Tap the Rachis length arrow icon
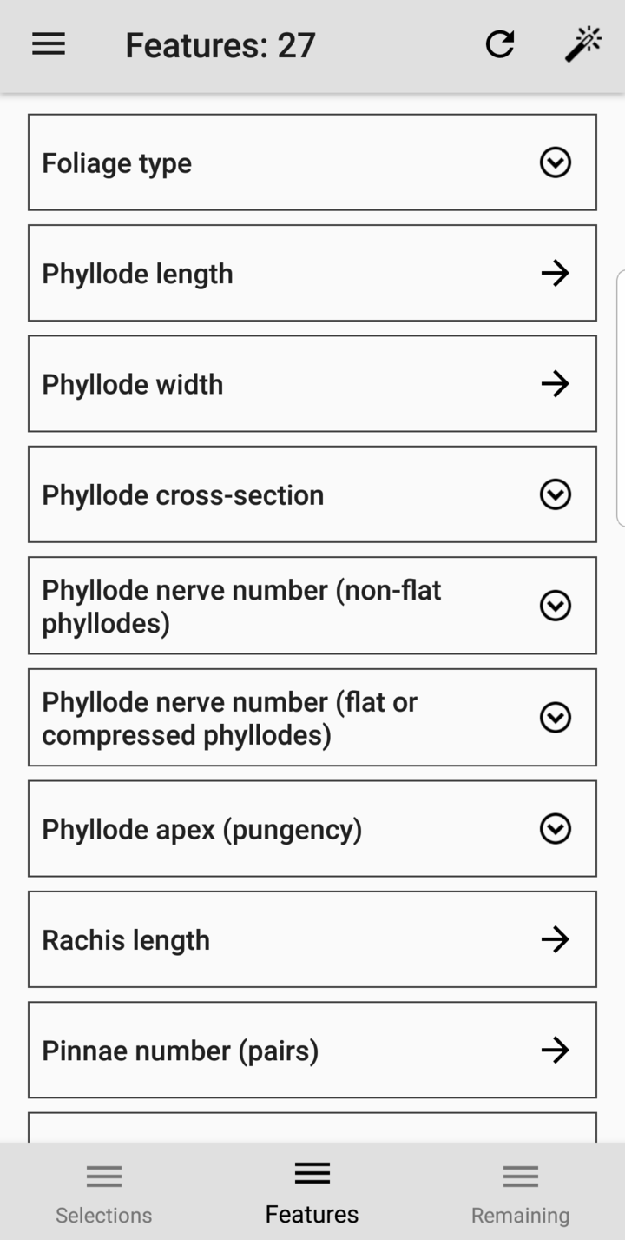This screenshot has height=1240, width=625. pyautogui.click(x=555, y=938)
